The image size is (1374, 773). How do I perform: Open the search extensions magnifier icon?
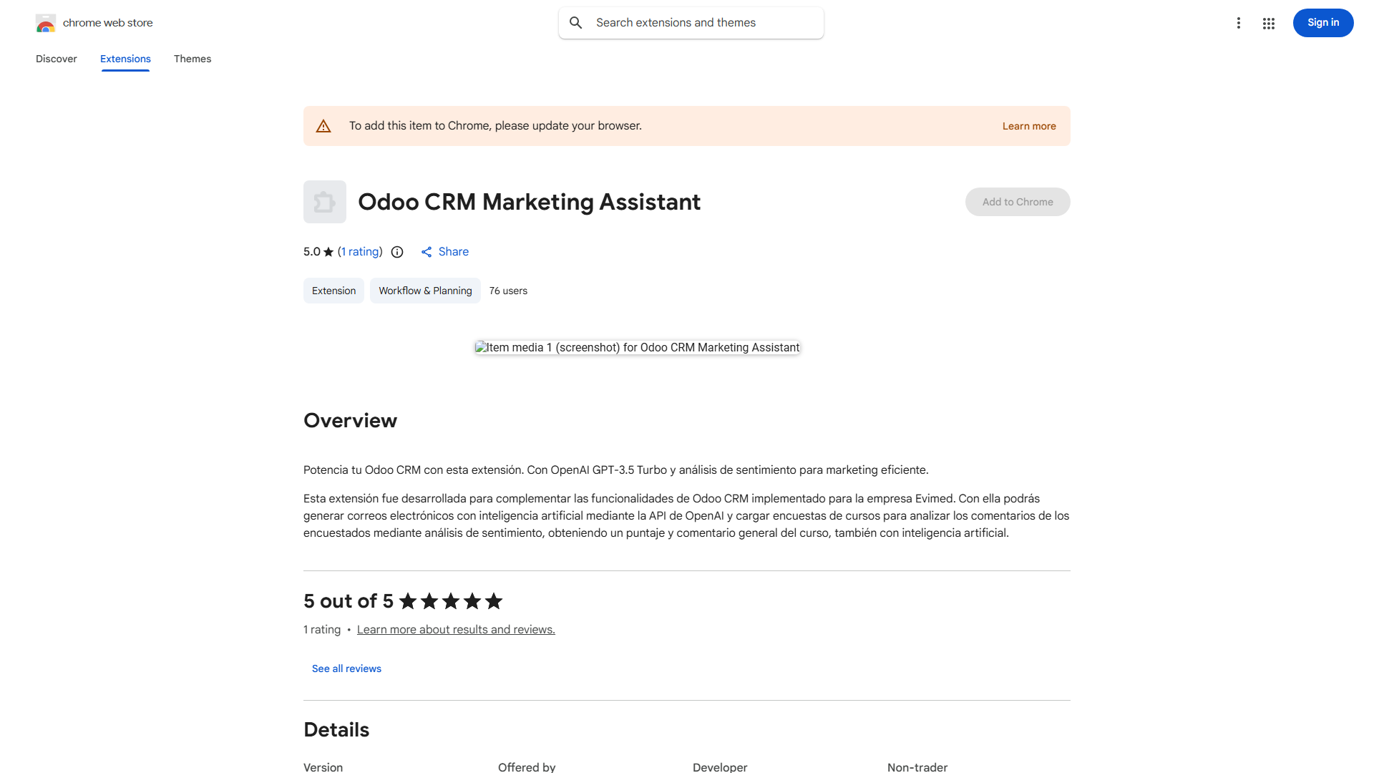(x=576, y=22)
